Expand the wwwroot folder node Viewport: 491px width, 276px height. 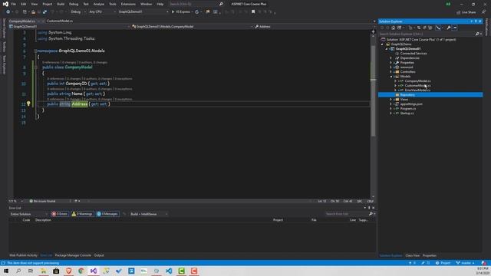point(391,67)
